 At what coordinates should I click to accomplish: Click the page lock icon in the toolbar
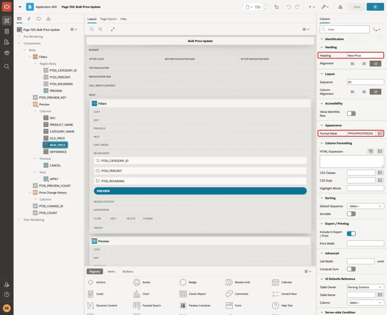click(276, 7)
